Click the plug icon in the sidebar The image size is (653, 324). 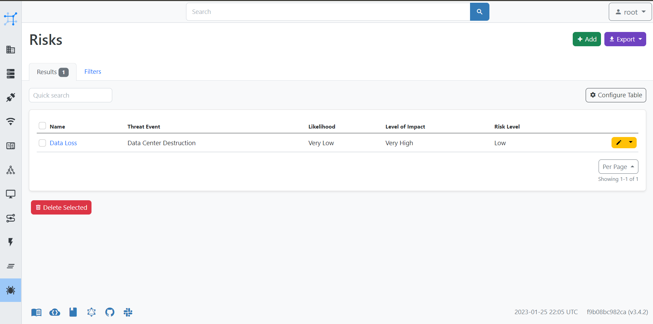point(11,98)
